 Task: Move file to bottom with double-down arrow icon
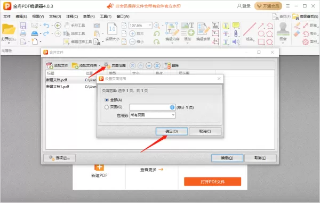[157, 65]
